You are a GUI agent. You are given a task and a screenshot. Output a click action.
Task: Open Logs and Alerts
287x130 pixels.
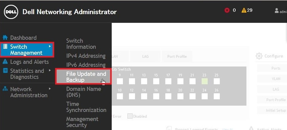point(29,62)
